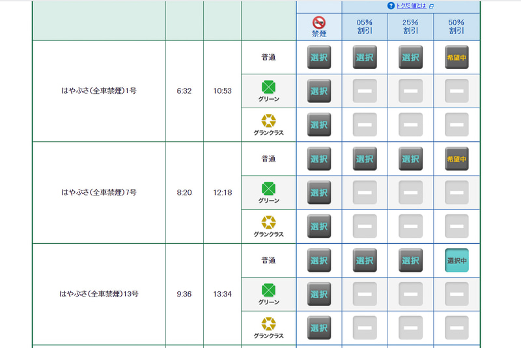Click the train name はやぶさ(全車禁煙)13号
Screen dimensions: 521x348
pos(99,294)
